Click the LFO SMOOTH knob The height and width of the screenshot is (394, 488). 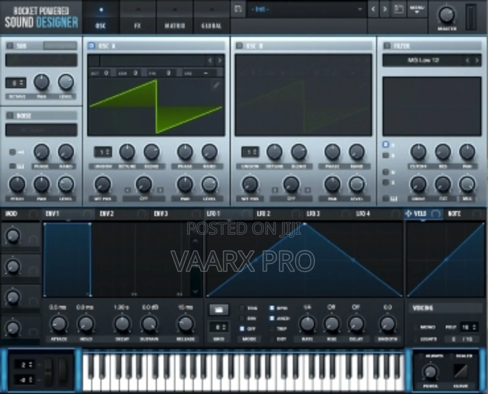coord(387,324)
